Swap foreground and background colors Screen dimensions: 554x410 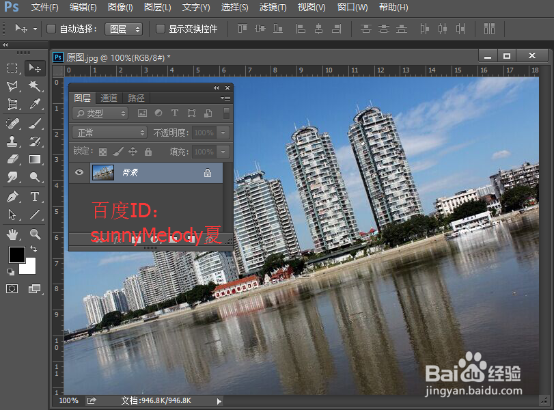coord(33,249)
